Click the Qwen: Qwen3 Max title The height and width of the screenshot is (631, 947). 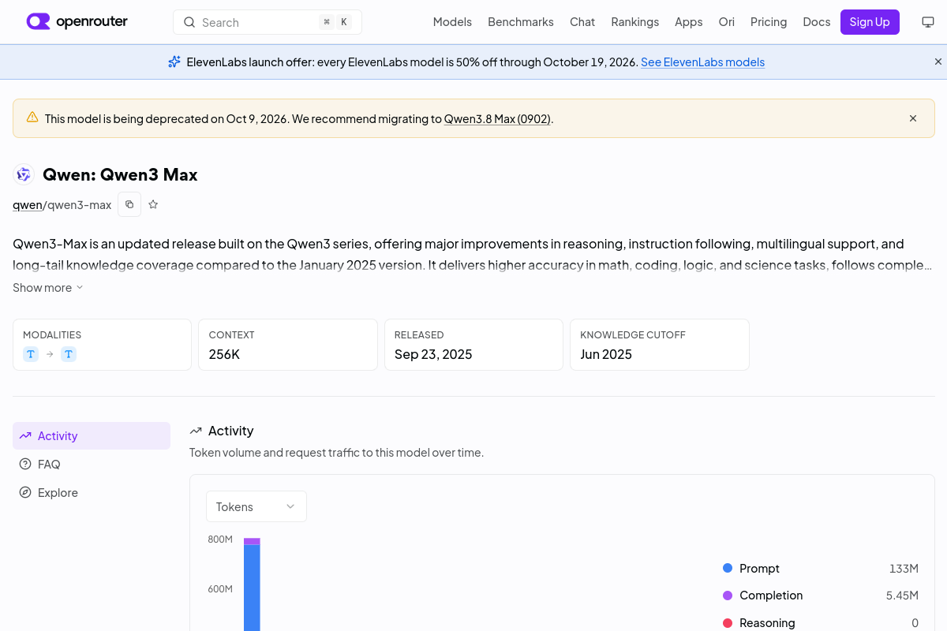(120, 174)
